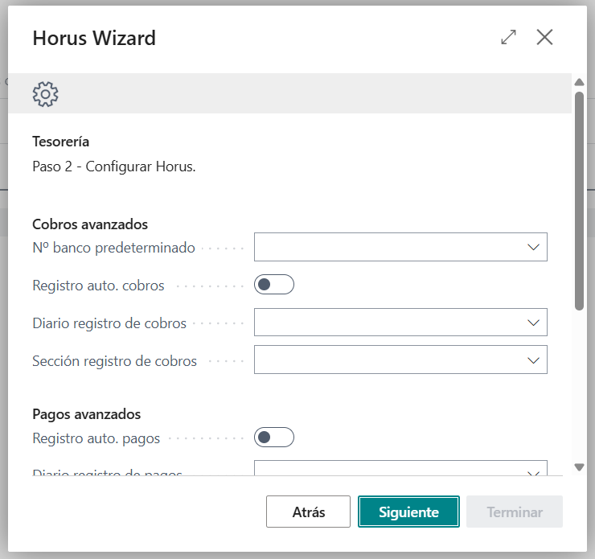595x559 pixels.
Task: Click scrollbar down arrow
Action: click(x=579, y=467)
